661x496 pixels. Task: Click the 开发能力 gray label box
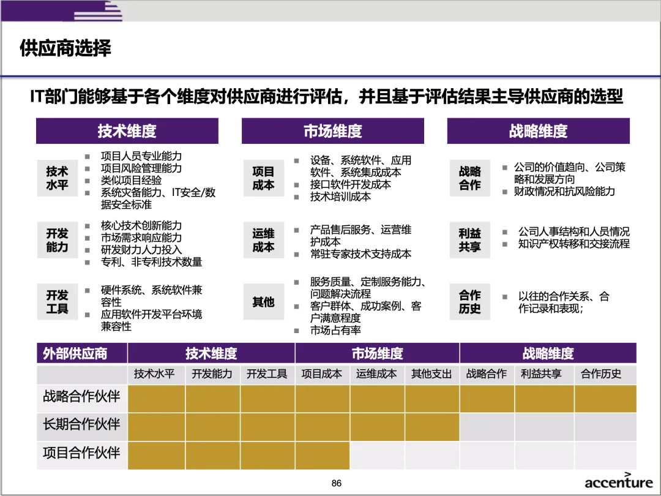pos(58,239)
